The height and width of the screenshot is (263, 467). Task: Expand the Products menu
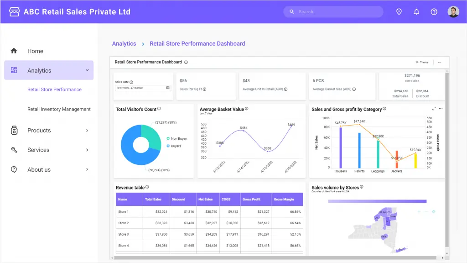point(87,130)
